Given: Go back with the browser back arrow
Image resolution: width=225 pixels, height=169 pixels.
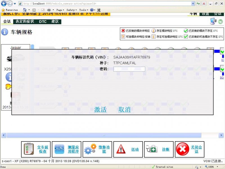Looking at the screenshot, I should 4,4.
